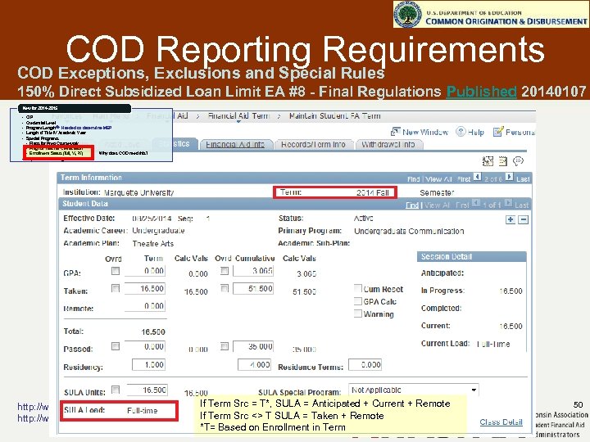Click the Taken Cumulative field showing 51.500
This screenshot has height=442, width=590.
click(x=253, y=288)
